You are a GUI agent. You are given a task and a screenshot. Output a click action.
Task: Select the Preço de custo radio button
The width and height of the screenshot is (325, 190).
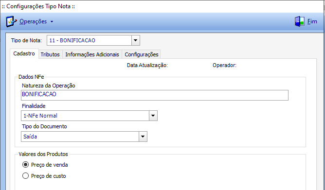tap(25, 176)
